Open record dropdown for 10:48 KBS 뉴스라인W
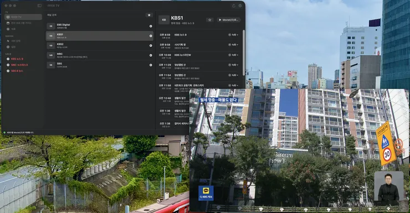 [x=233, y=55]
